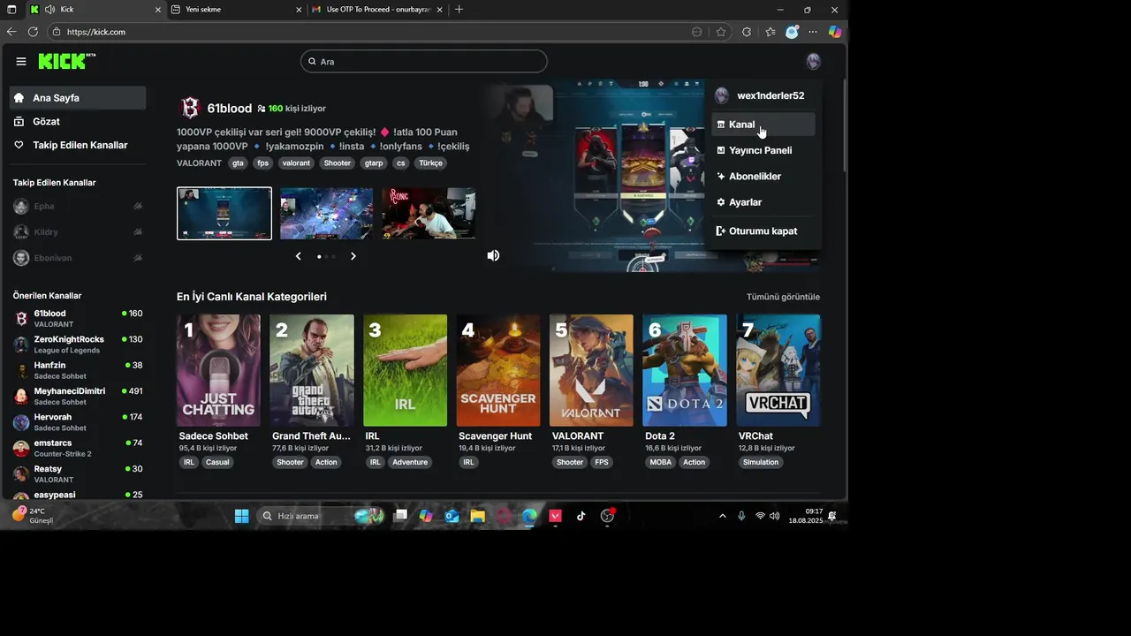
Task: Open TikTok from taskbar
Action: pos(581,516)
